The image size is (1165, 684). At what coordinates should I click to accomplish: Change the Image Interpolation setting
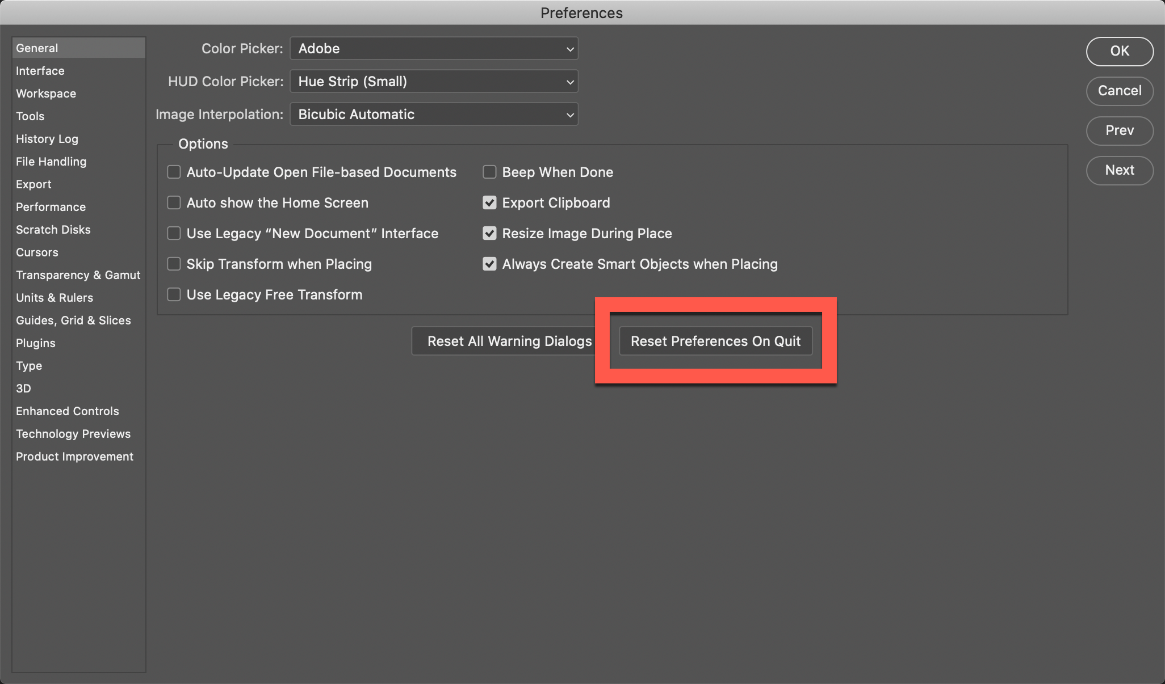tap(433, 114)
